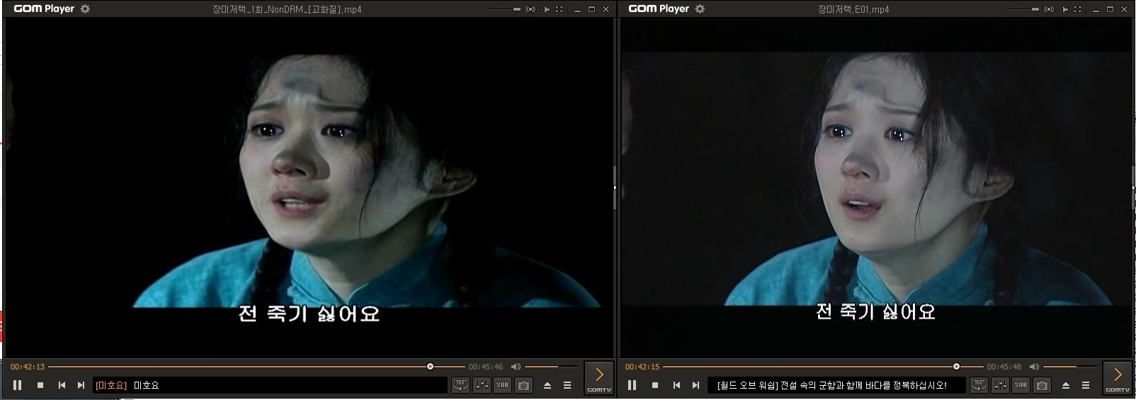Click the total time 00:45:46 in left player
1136x400 pixels.
[486, 367]
